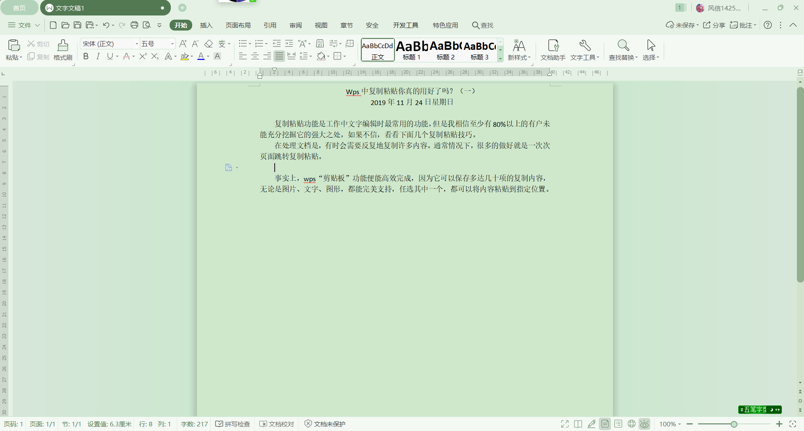Open the New Style (新样式) tool
The width and height of the screenshot is (804, 431).
(x=519, y=50)
